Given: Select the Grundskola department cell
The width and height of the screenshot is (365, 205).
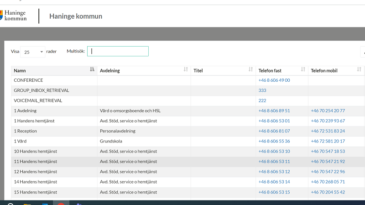Looking at the screenshot, I should [x=111, y=141].
